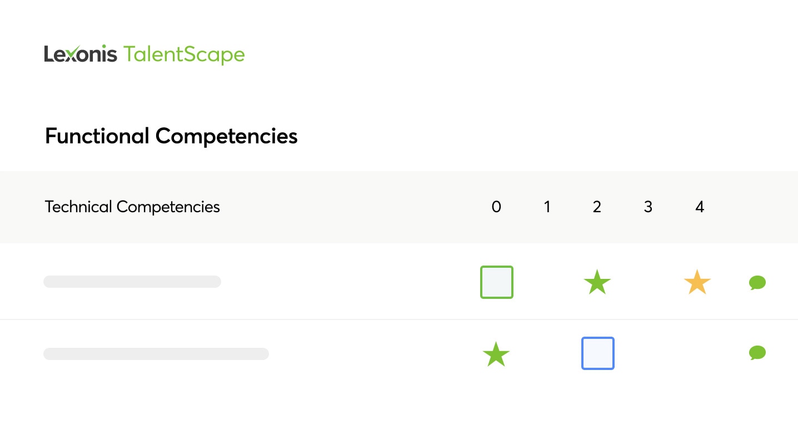The height and width of the screenshot is (440, 798).
Task: Click the green star in first row
Action: 597,282
